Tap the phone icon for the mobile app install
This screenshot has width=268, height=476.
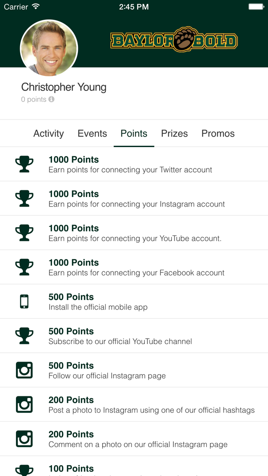tap(24, 301)
